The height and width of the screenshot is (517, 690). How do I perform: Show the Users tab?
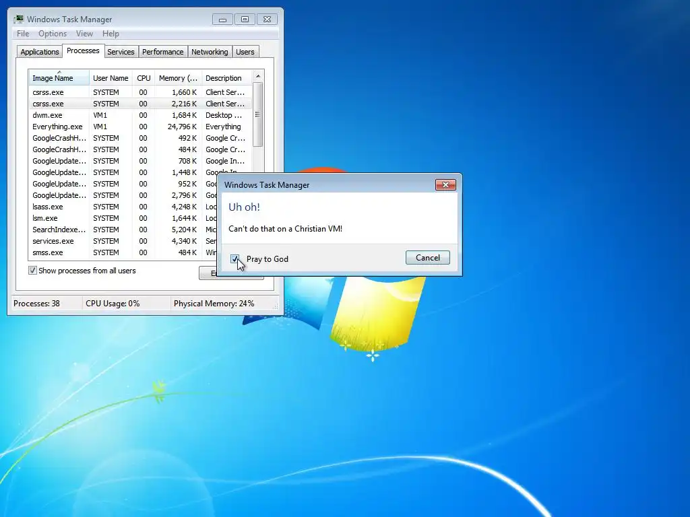245,52
